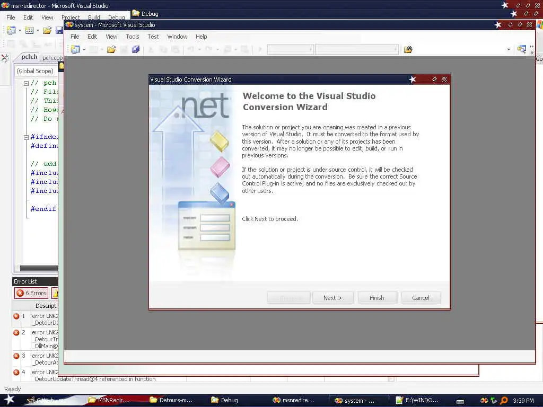The image size is (543, 407).
Task: Switch to system taskbar button
Action: tap(358, 401)
